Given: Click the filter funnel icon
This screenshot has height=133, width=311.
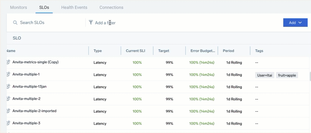Looking at the screenshot, I should coord(91,23).
